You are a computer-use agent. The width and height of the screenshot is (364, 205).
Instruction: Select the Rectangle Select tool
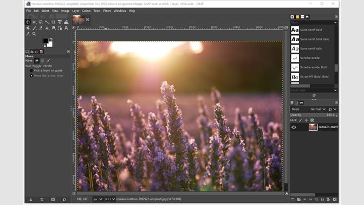34,22
